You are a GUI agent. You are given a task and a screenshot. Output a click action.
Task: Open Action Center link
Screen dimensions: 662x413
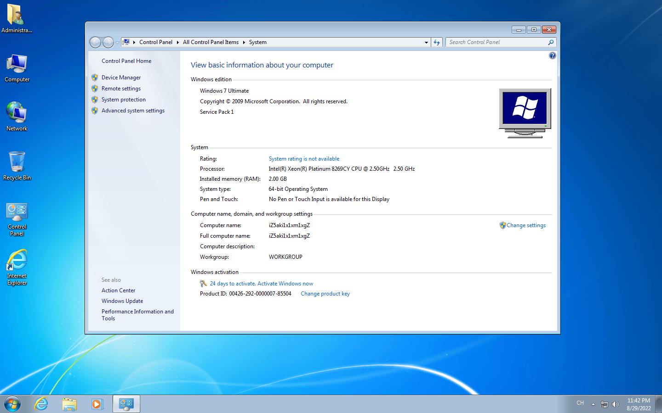coord(118,290)
